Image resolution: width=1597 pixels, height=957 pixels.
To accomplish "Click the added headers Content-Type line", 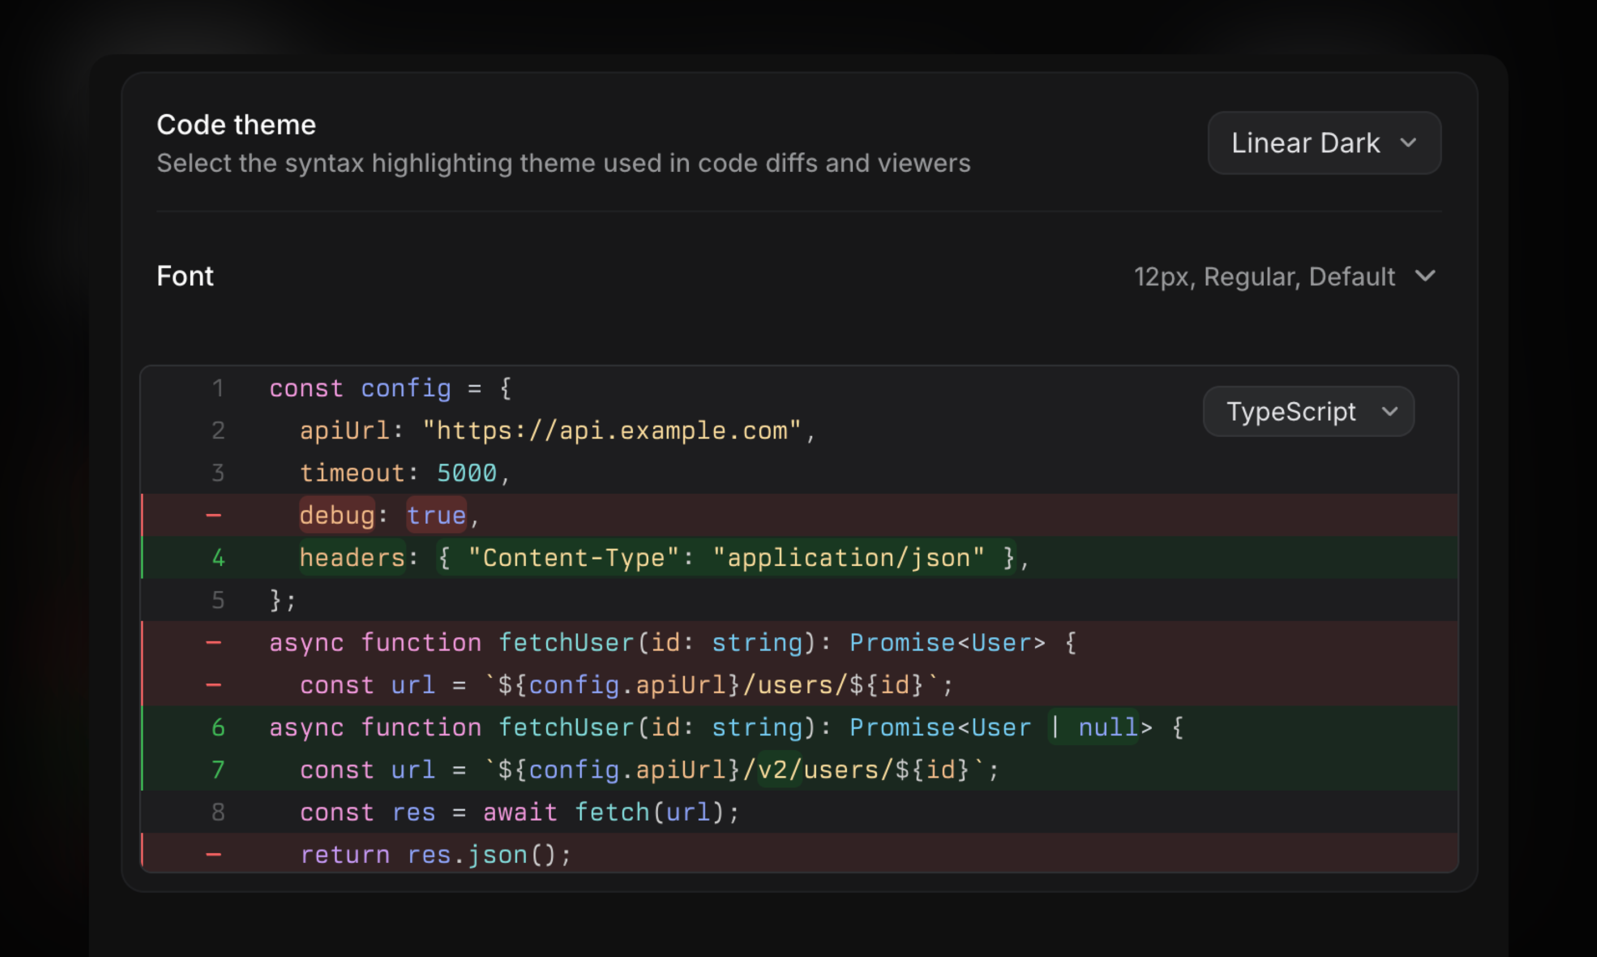I will (800, 558).
